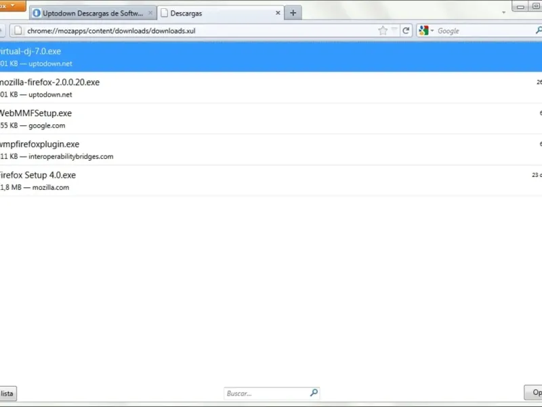Minimize the Firefox window
Viewport: 542px width, 407px height.
(x=520, y=6)
